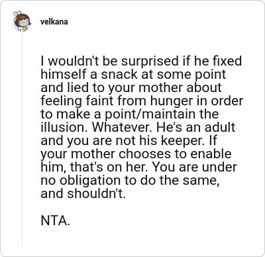Click the rainbow badge on the avatar
Image resolution: width=265 pixels, height=257 pixels.
coord(25,30)
